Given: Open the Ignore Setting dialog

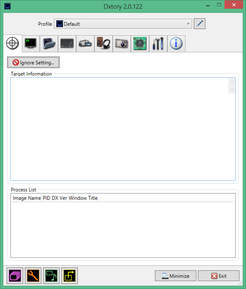Looking at the screenshot, I should click(x=33, y=62).
